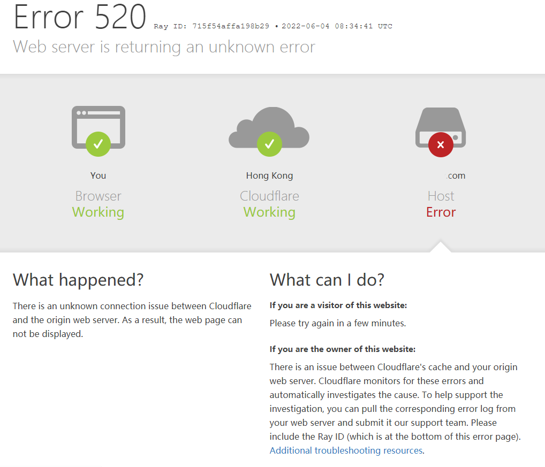The width and height of the screenshot is (545, 467).
Task: Click the 'What happened?' heading
Action: (x=78, y=280)
